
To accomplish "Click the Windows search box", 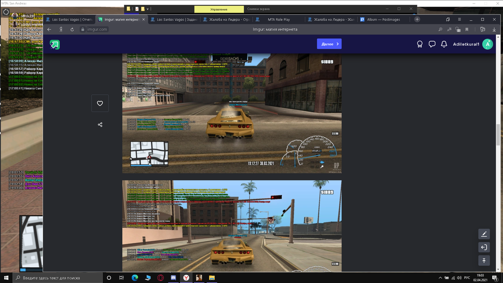I will tap(57, 278).
